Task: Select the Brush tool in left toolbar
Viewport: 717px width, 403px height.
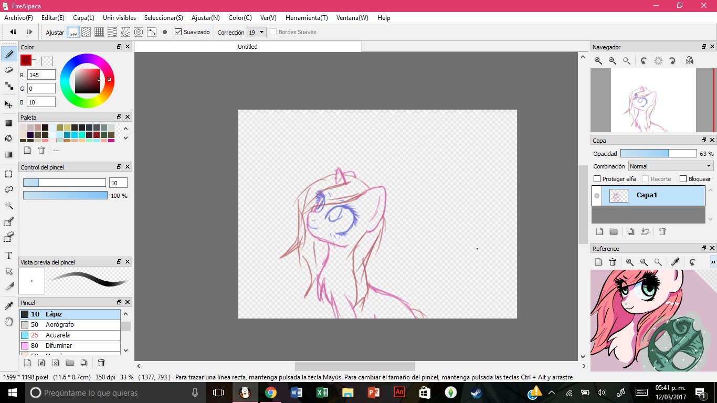Action: point(9,54)
